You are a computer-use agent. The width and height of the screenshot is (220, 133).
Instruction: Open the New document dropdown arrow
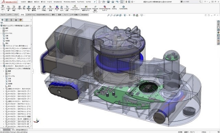102,2
